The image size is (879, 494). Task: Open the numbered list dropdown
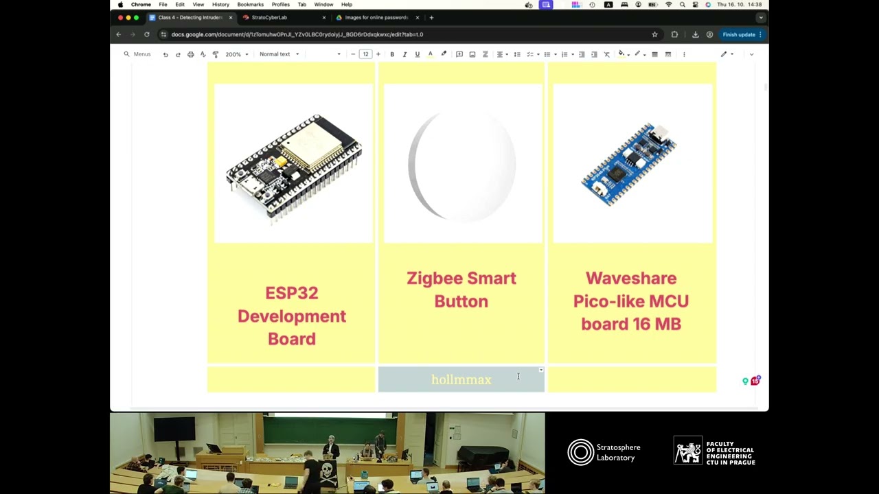(x=567, y=54)
